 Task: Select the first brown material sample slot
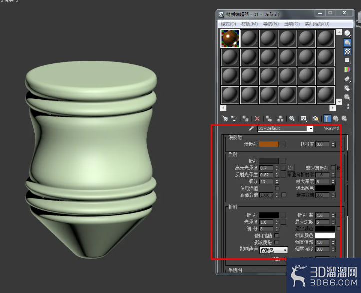coord(230,38)
